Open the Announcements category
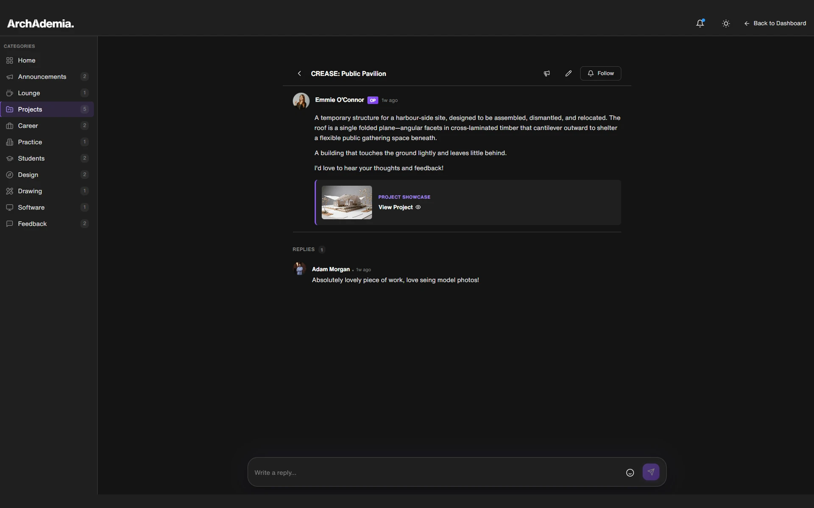 tap(42, 77)
